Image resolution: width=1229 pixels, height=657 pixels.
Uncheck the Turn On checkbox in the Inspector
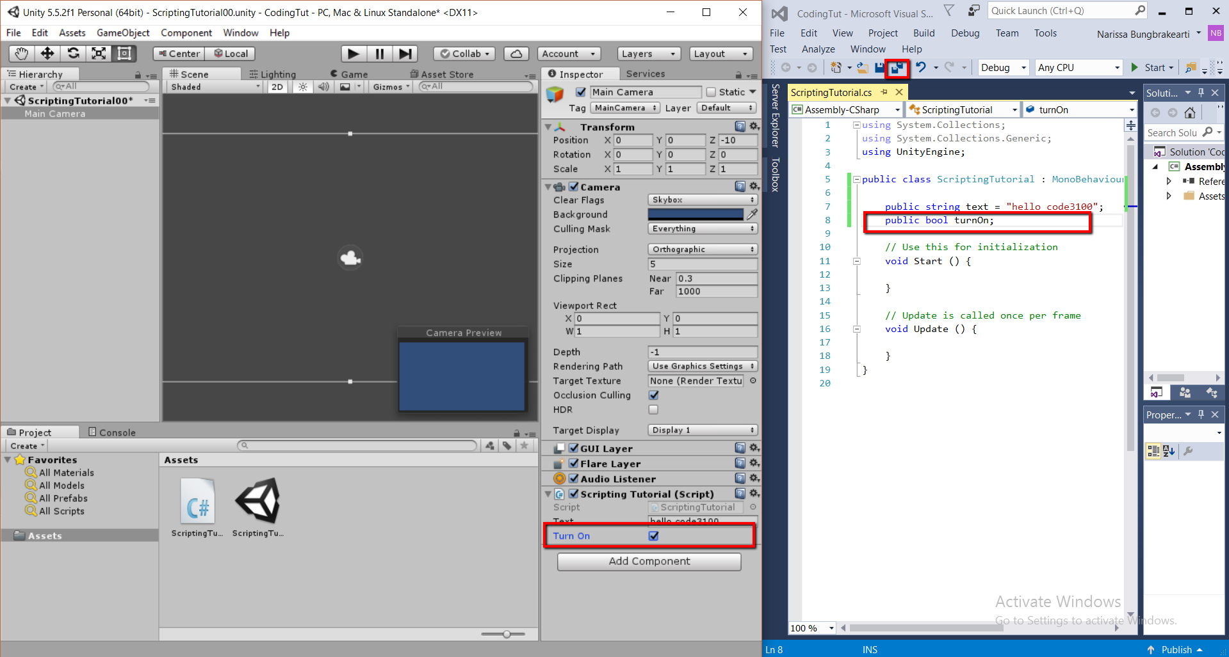[x=654, y=536]
